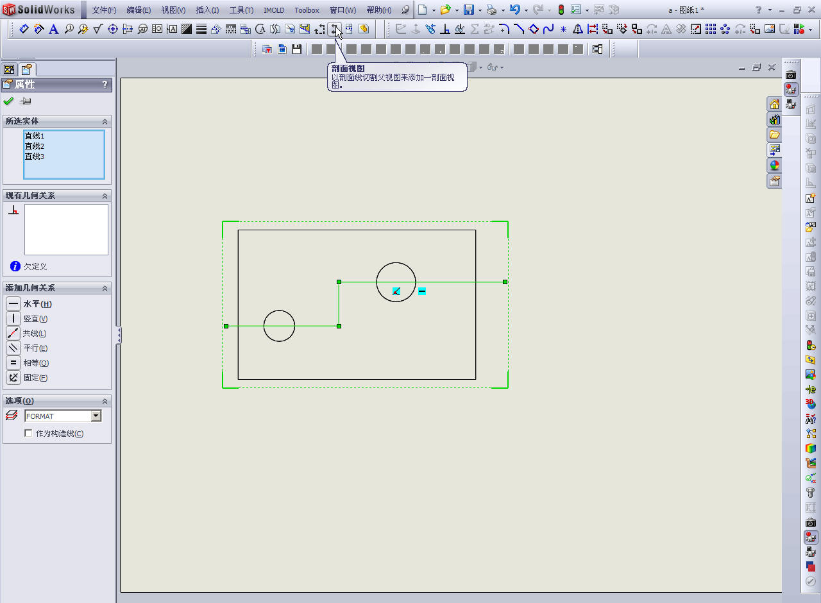The image size is (821, 603).
Task: Click the Area Hatch/Fill icon
Action: tap(187, 29)
